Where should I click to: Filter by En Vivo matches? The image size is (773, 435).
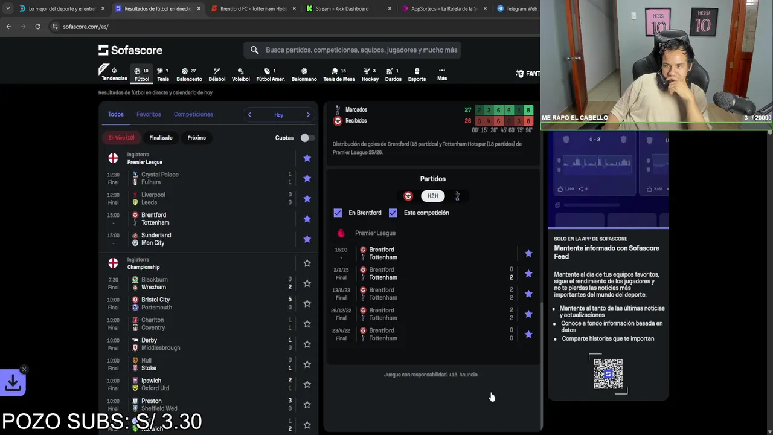coord(121,138)
